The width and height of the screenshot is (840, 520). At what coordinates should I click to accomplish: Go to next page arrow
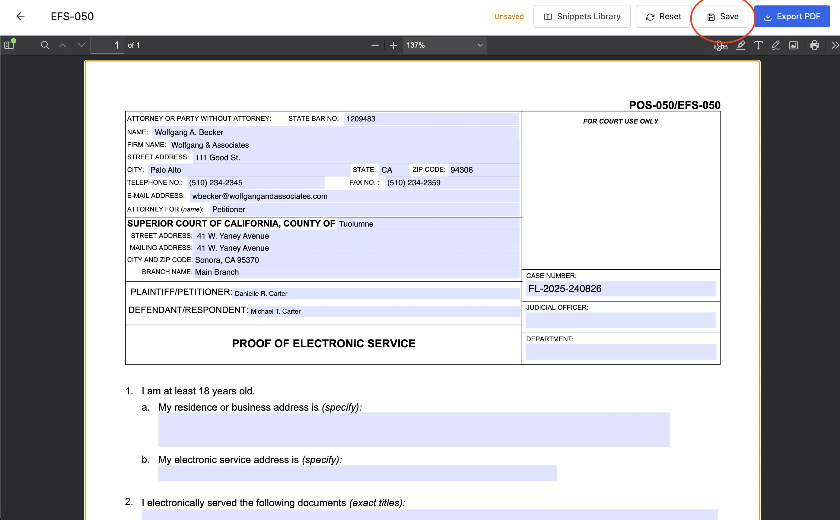[x=81, y=45]
